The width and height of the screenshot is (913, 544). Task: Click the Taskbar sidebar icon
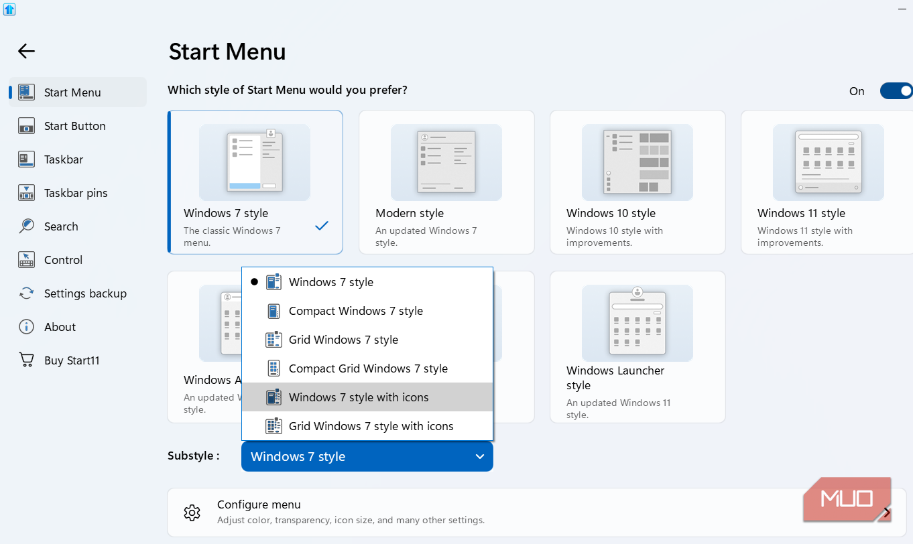26,159
